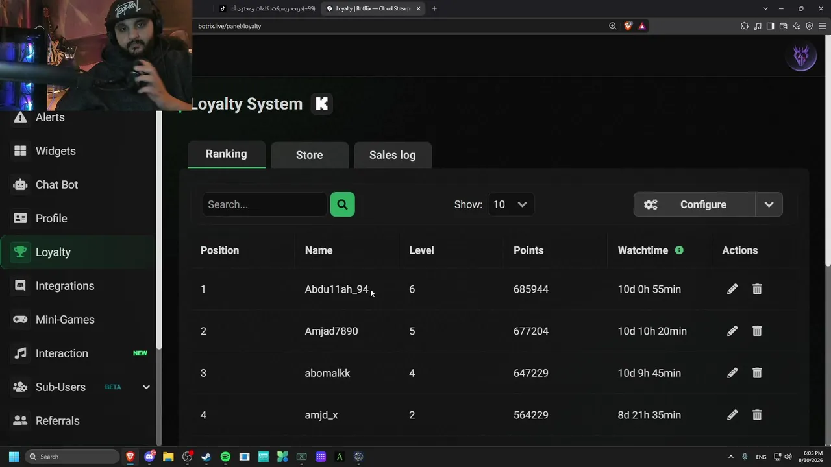
Task: Edit Amjad7890 with pencil icon
Action: click(x=732, y=331)
